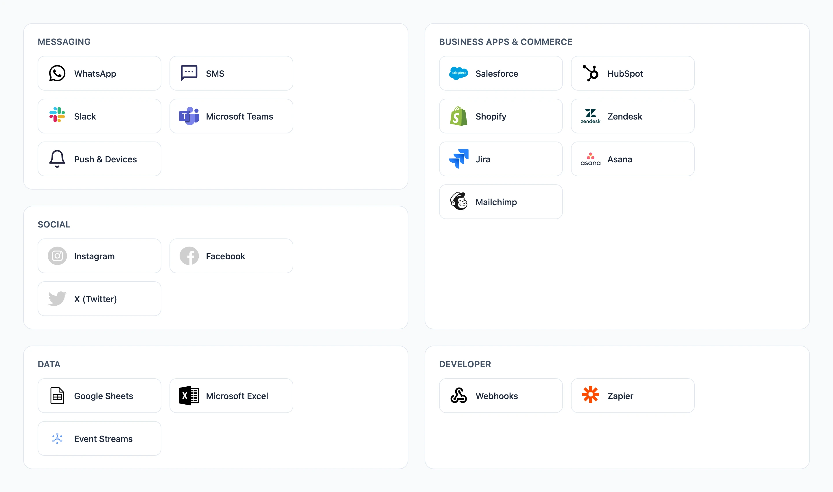Open the Google Sheets label

[104, 396]
